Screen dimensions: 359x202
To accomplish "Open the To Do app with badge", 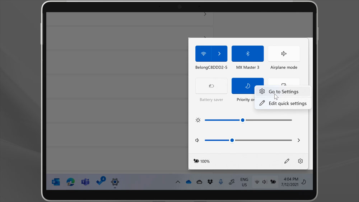I will pyautogui.click(x=100, y=182).
